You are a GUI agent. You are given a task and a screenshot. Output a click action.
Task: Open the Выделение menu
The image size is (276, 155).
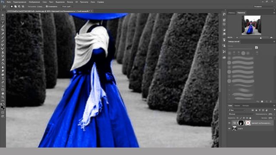click(60, 2)
